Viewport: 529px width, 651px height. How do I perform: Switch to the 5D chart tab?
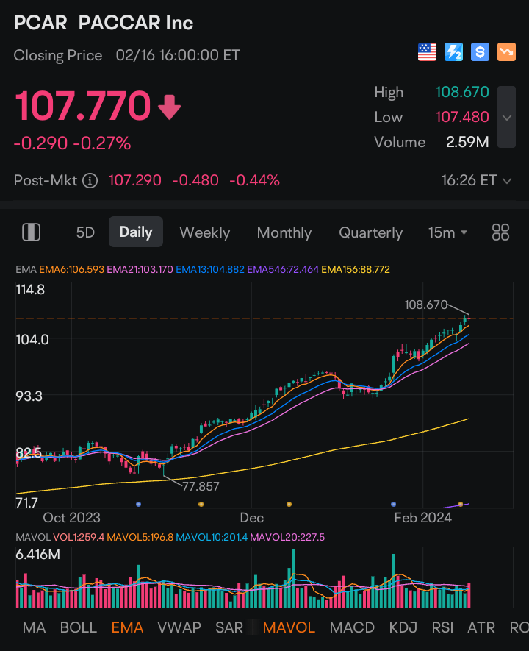[x=85, y=232]
